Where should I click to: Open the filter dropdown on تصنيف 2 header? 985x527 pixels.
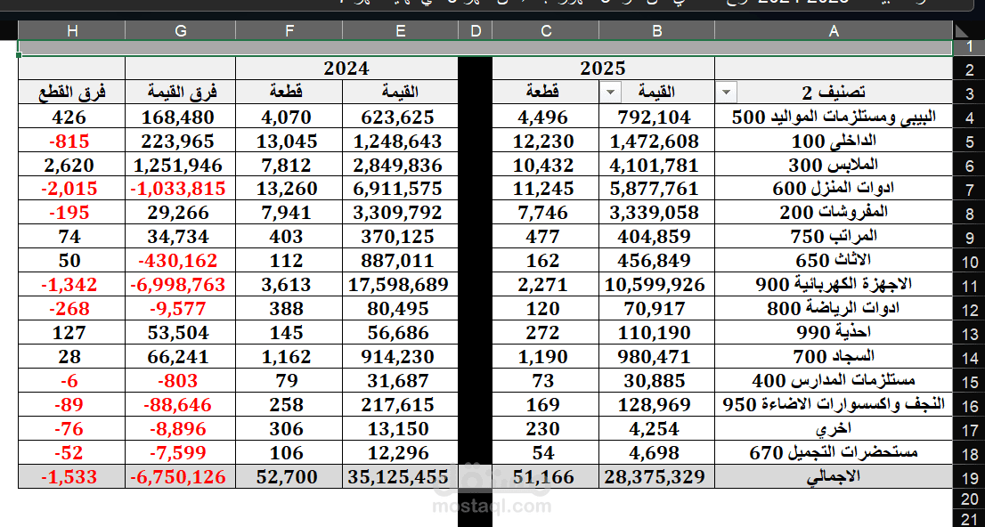pyautogui.click(x=726, y=93)
